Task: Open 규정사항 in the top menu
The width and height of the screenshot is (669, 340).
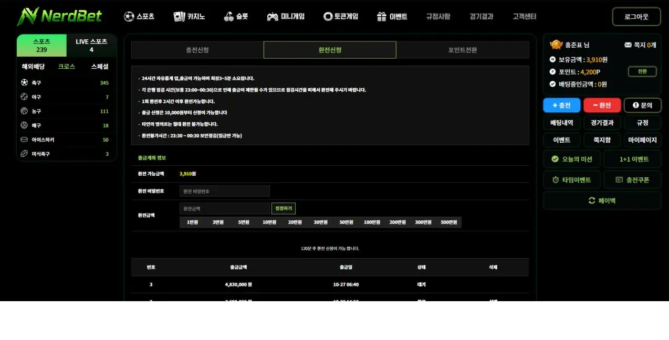Action: (x=438, y=17)
